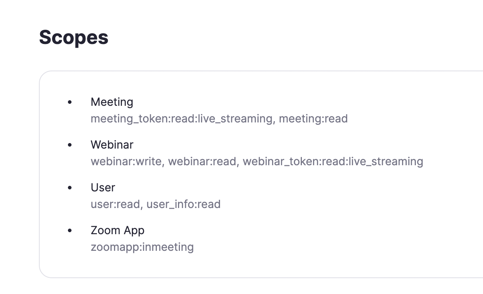Image resolution: width=483 pixels, height=294 pixels.
Task: Click the user_info:read scope
Action: pyautogui.click(x=184, y=204)
